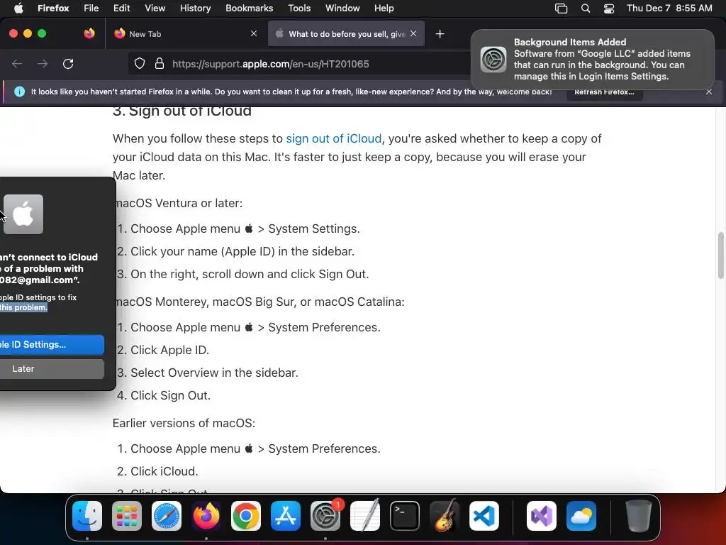The image size is (726, 545).
Task: Open Safari from the Dock
Action: click(x=167, y=516)
